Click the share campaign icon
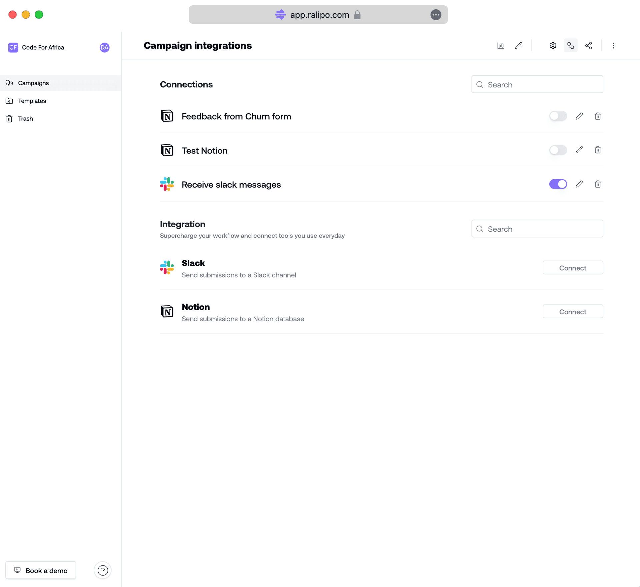 point(588,46)
